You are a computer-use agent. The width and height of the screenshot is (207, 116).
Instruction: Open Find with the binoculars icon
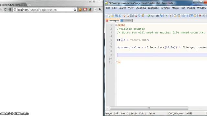pos(158,16)
